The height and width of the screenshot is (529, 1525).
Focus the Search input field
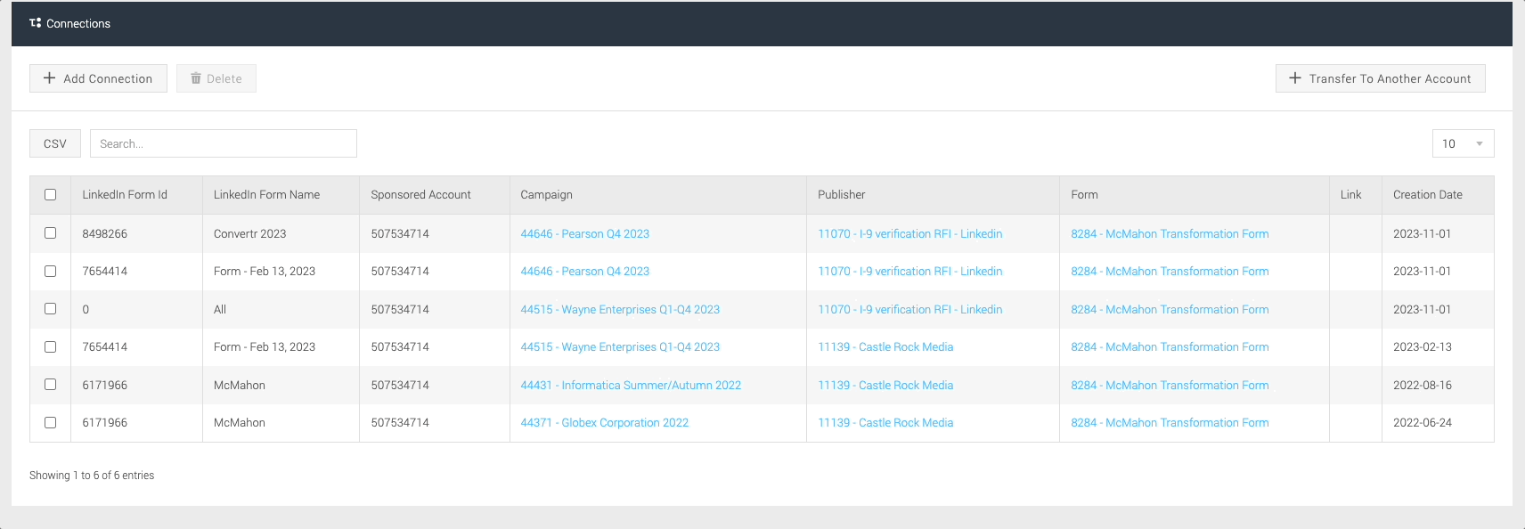(224, 143)
